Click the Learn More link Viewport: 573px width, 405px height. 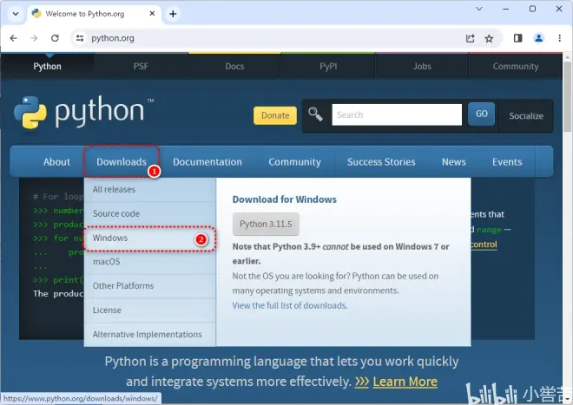coord(405,382)
